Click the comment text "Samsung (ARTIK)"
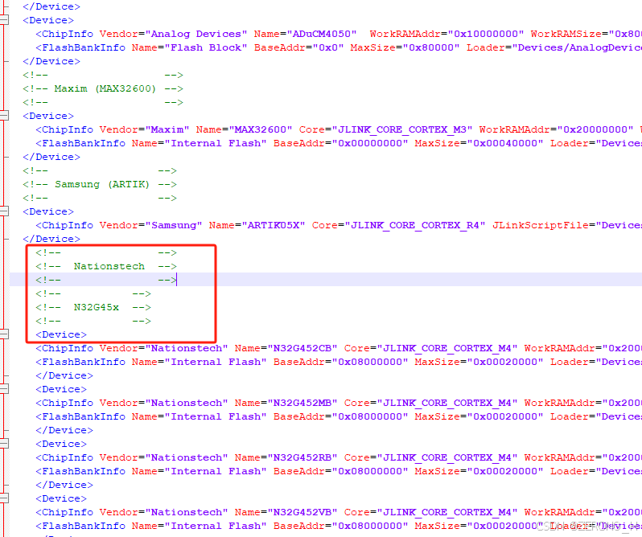The height and width of the screenshot is (537, 642). tap(102, 184)
